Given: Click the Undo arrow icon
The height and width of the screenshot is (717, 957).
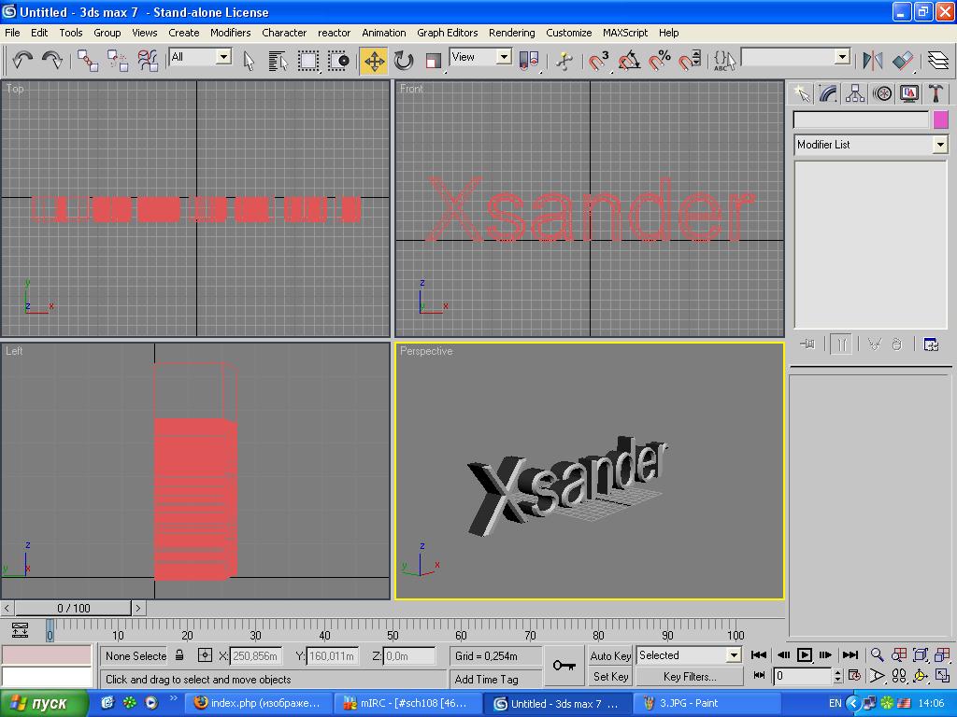Looking at the screenshot, I should (x=22, y=61).
